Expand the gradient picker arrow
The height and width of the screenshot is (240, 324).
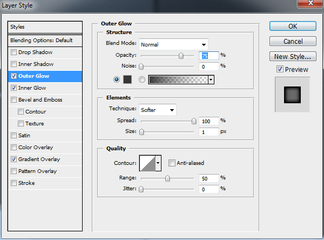click(x=211, y=79)
